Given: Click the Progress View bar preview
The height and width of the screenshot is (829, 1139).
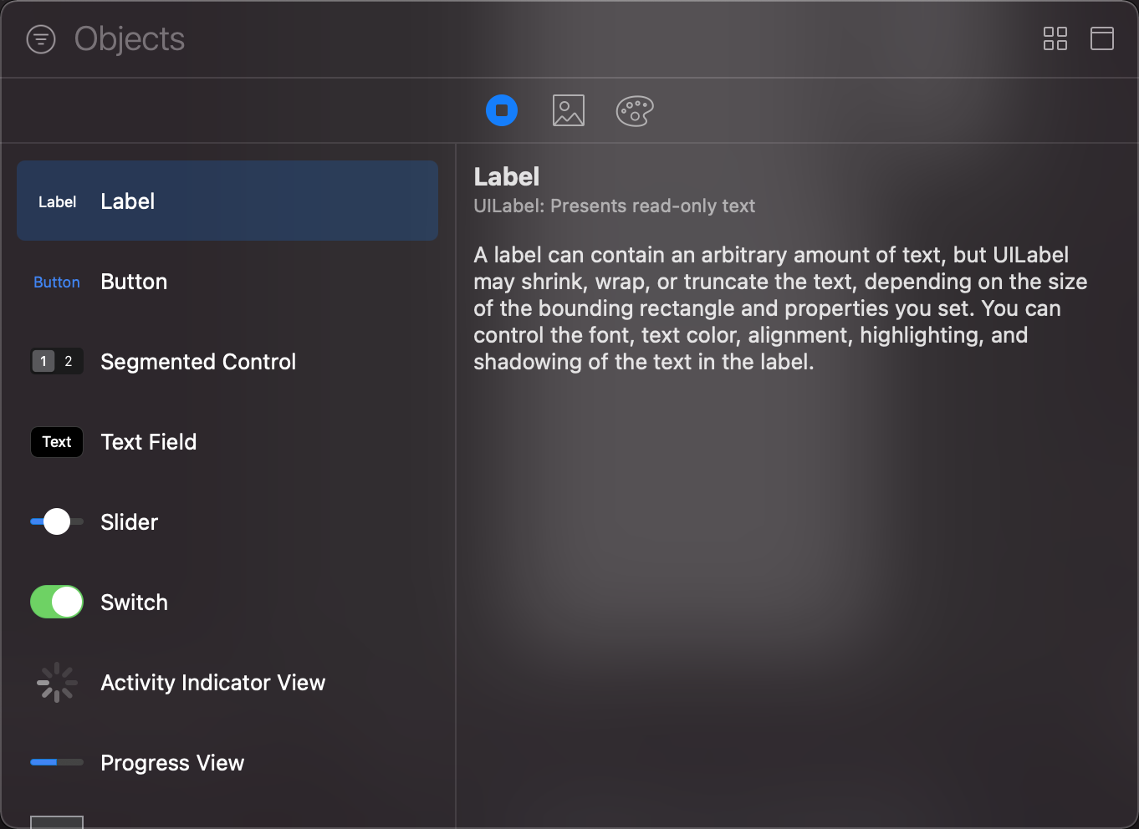Looking at the screenshot, I should [x=56, y=762].
